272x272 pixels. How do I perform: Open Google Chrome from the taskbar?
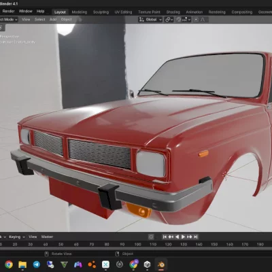pyautogui.click(x=9, y=265)
